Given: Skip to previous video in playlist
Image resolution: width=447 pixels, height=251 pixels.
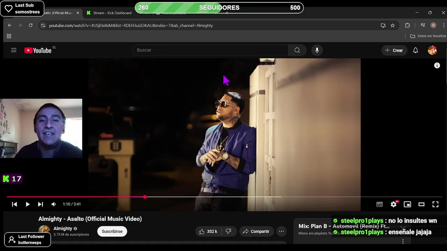Looking at the screenshot, I should (x=14, y=204).
